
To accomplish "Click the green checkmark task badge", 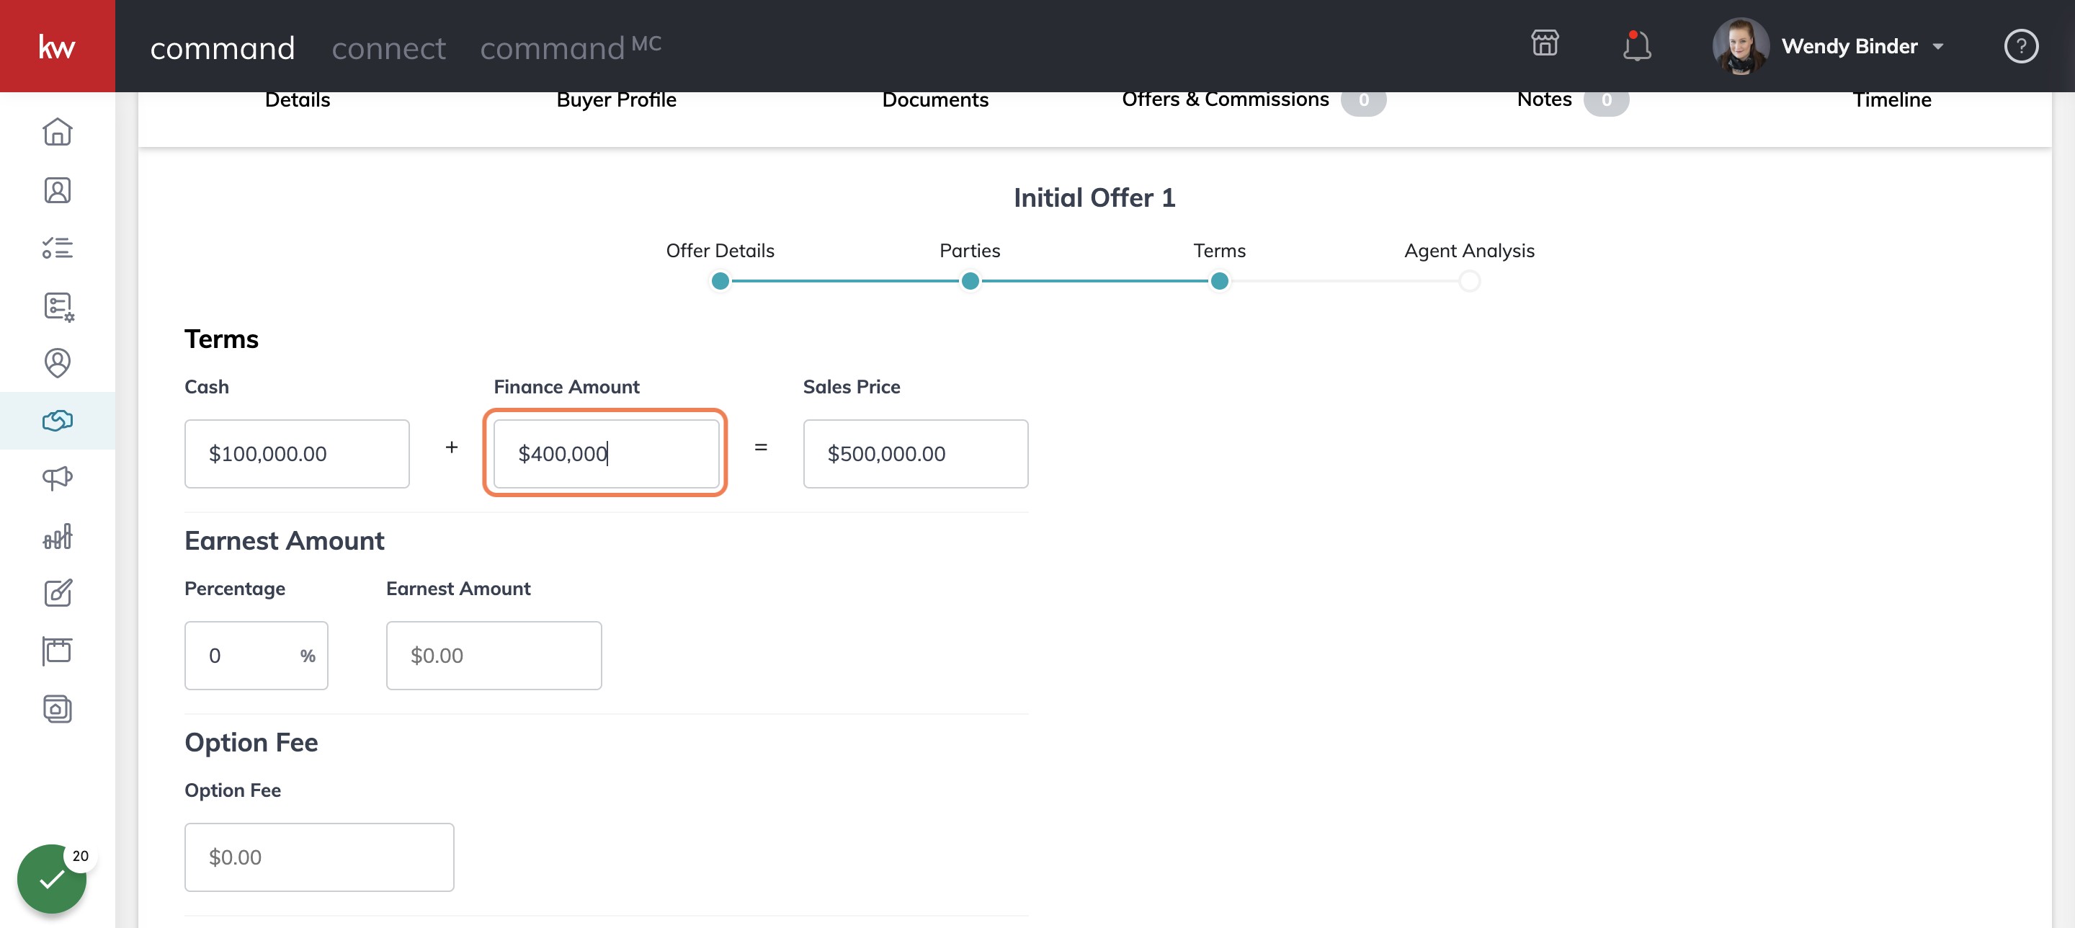I will [52, 878].
